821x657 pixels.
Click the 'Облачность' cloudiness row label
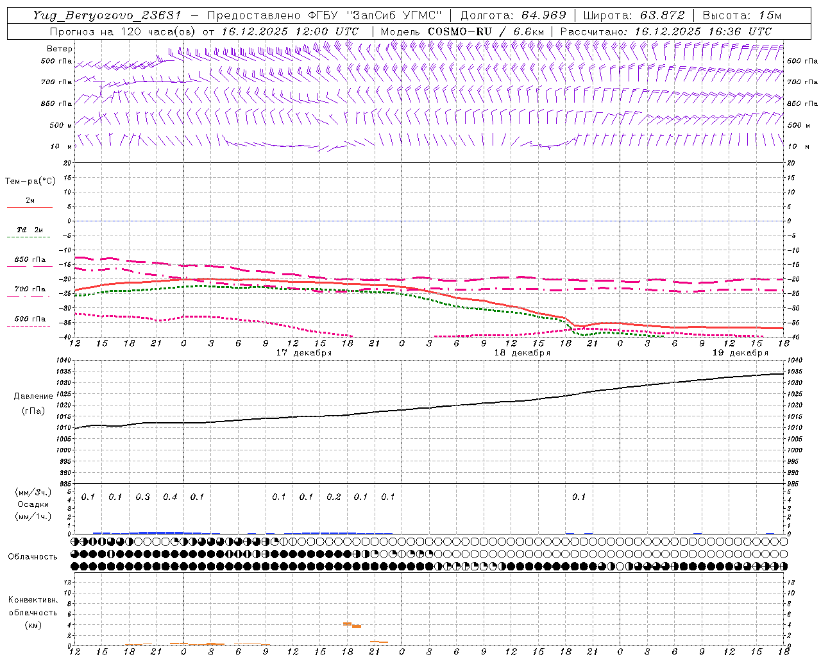point(33,556)
